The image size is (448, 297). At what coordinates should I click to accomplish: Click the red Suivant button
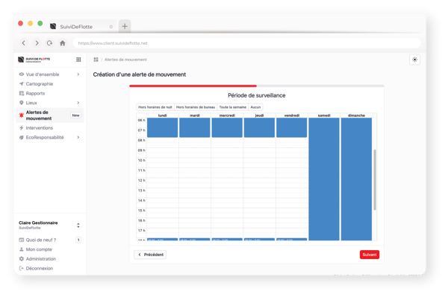point(370,255)
